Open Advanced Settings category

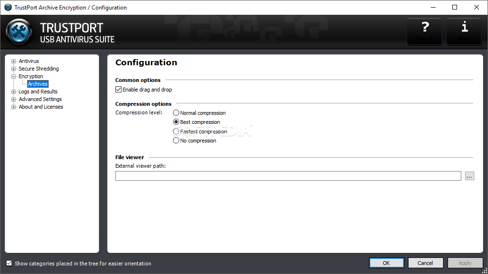pos(40,99)
